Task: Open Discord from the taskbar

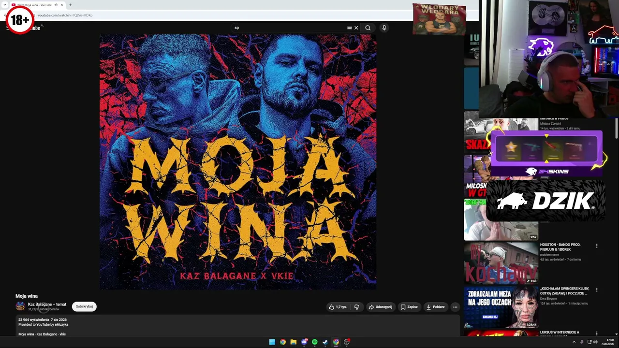Action: click(304, 342)
